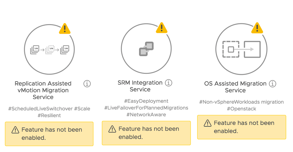Click alert triangle in OS Assisted Migration notice
293x152 pixels.
click(x=208, y=123)
